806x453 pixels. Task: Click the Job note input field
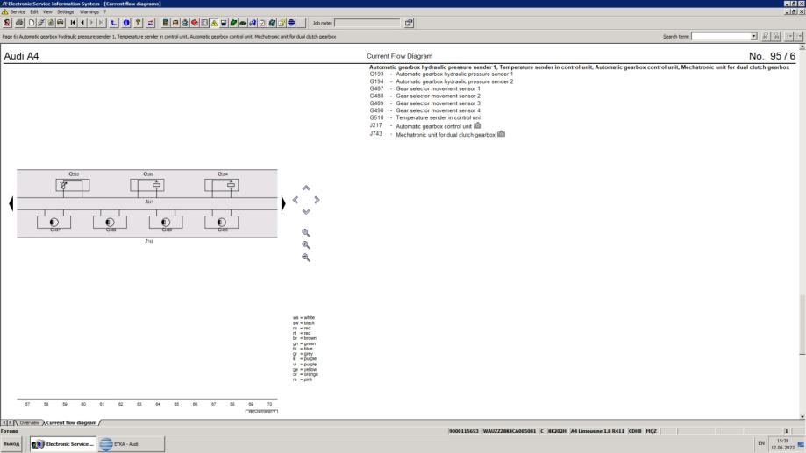pyautogui.click(x=367, y=23)
